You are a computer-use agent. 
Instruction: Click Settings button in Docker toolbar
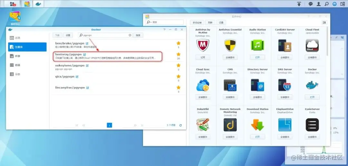tap(68, 35)
